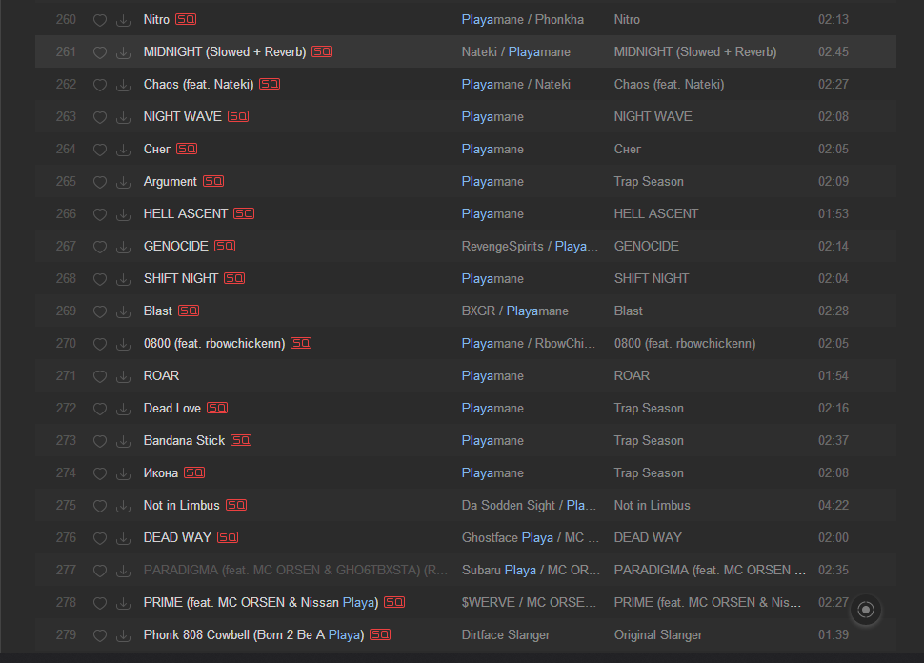Open Original Slanger album link
The image size is (924, 663).
[x=658, y=634]
